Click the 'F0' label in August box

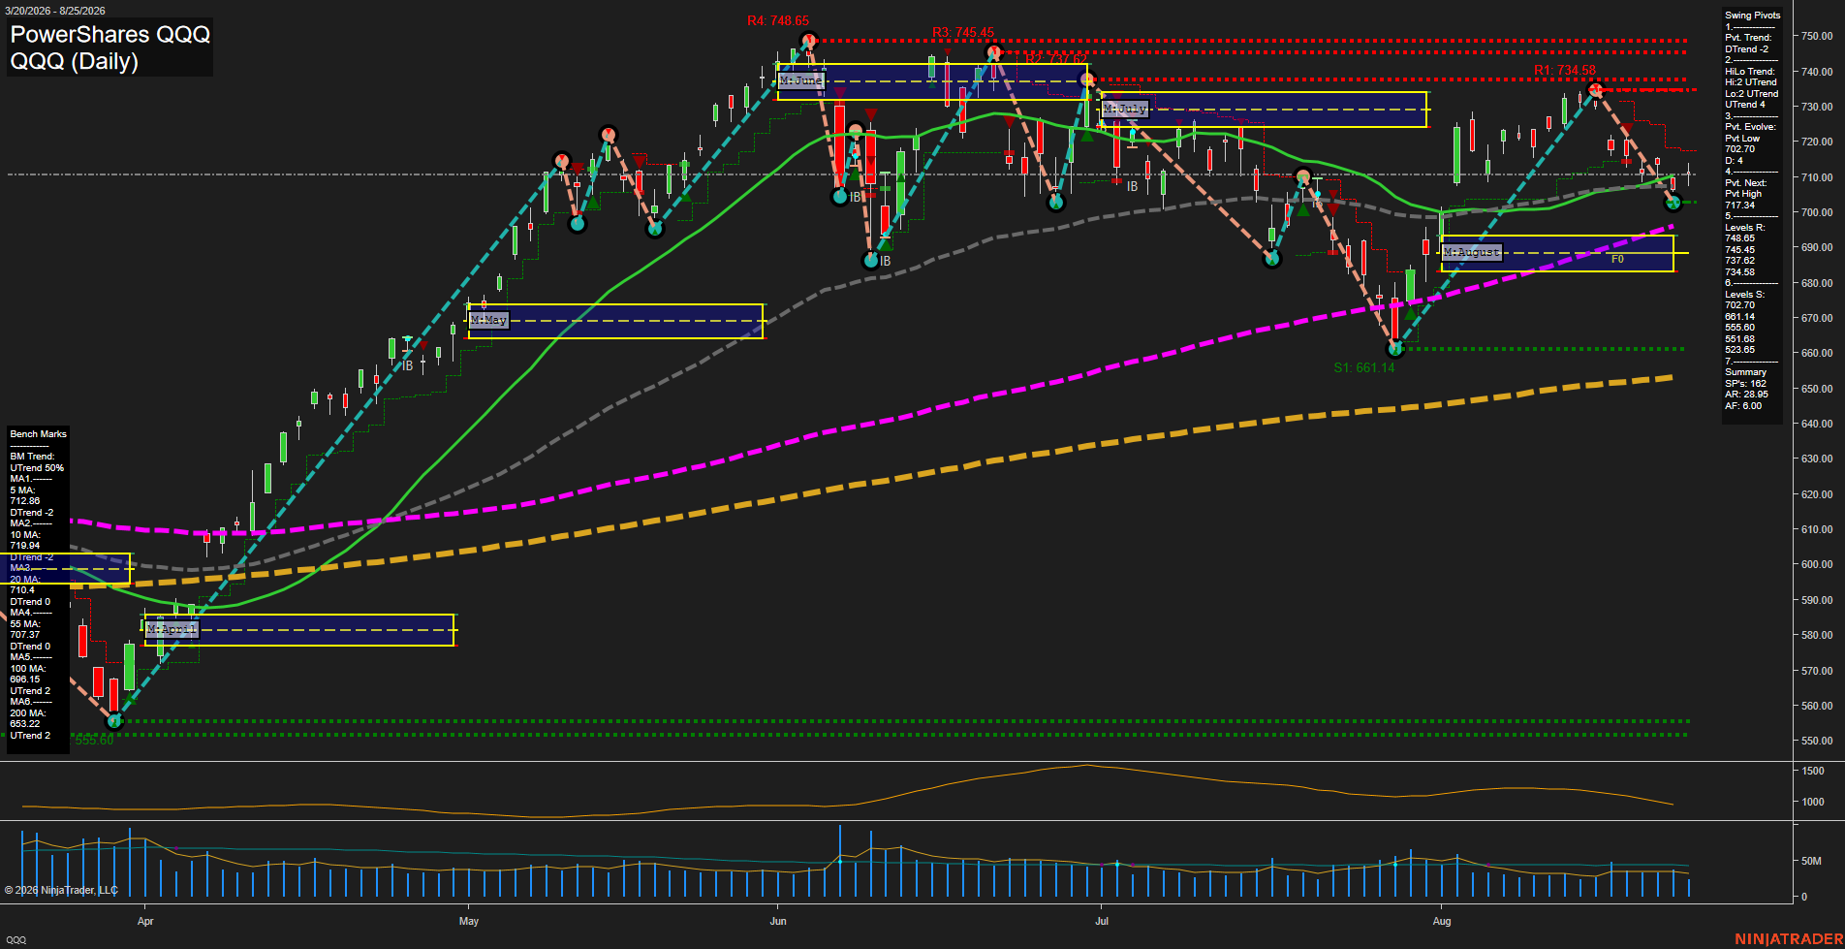[1617, 260]
